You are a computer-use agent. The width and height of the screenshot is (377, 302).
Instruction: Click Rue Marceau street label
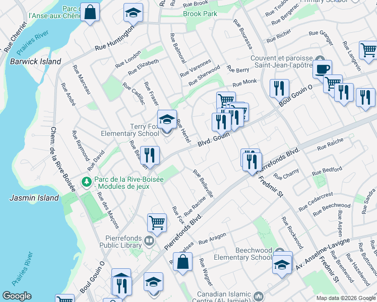(82, 80)
